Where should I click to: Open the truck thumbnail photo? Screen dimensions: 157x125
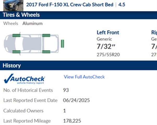point(13,5)
